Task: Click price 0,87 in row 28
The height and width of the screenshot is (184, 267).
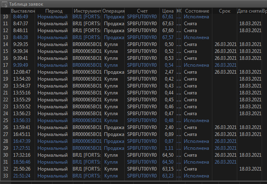Action: [x=169, y=141]
